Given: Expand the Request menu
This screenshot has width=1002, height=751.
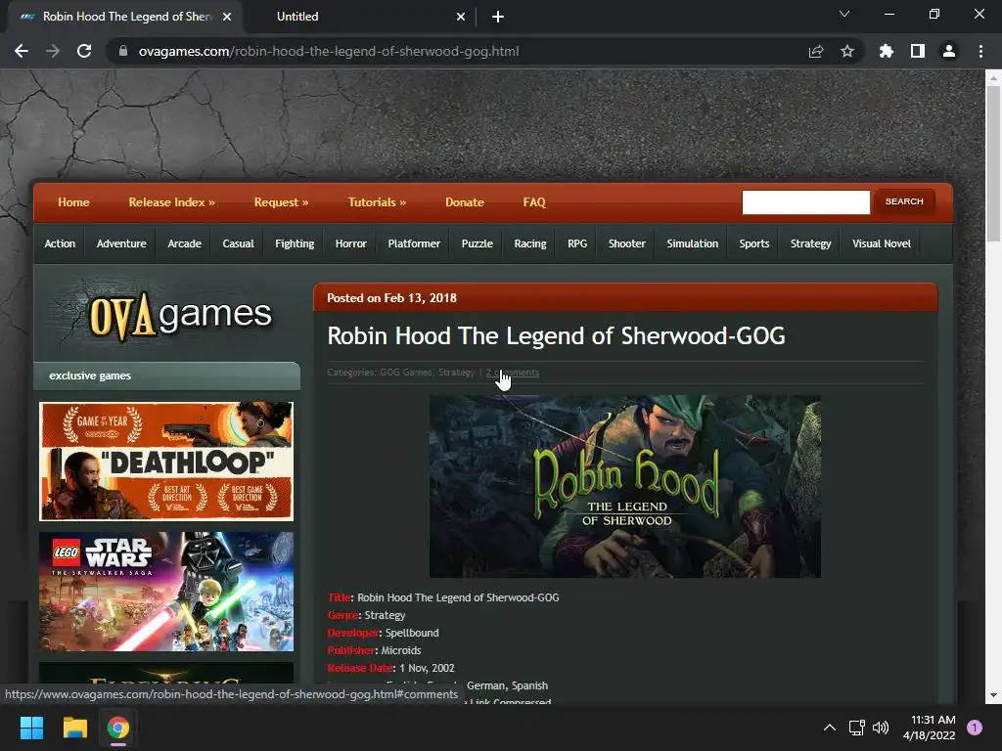Looking at the screenshot, I should 281,202.
